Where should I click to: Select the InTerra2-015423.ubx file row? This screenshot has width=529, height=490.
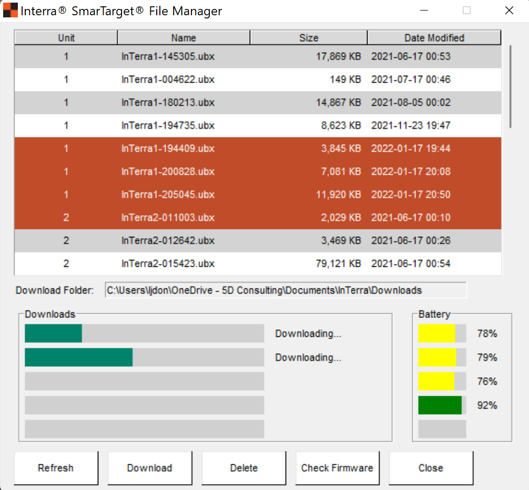click(184, 264)
